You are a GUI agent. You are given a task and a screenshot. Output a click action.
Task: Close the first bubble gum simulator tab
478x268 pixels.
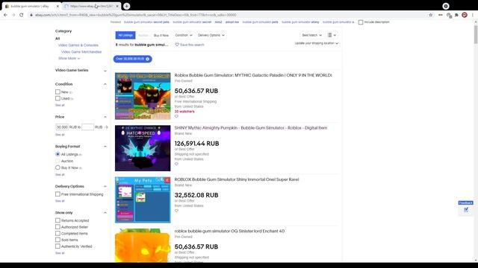click(58, 6)
